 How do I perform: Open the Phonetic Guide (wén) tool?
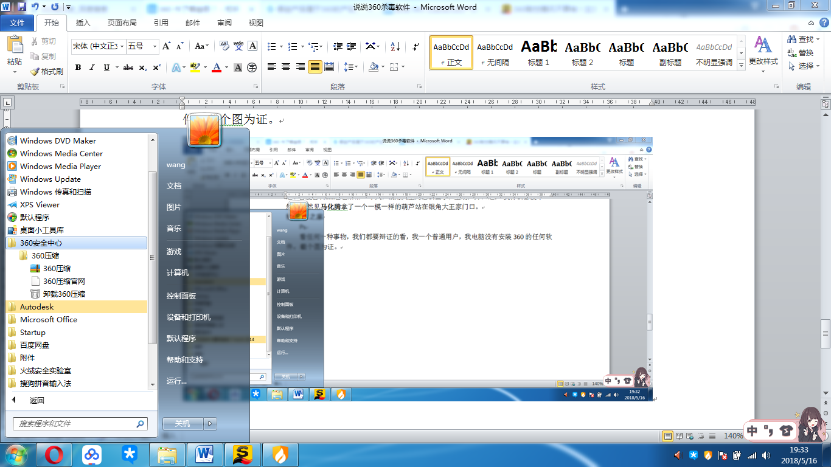(x=238, y=46)
